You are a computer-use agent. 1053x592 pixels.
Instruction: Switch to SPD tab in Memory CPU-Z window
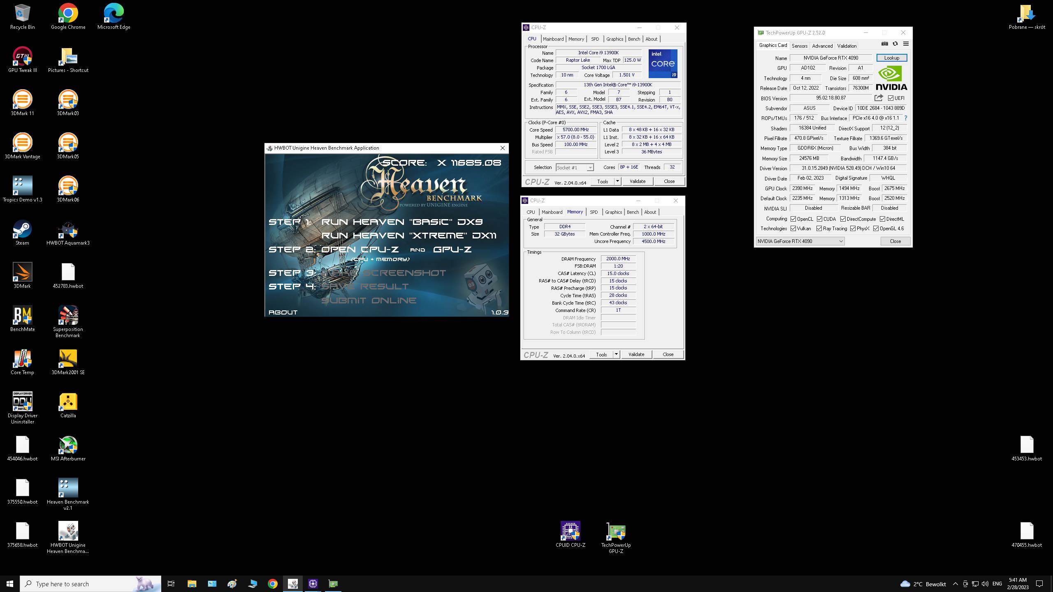point(594,212)
